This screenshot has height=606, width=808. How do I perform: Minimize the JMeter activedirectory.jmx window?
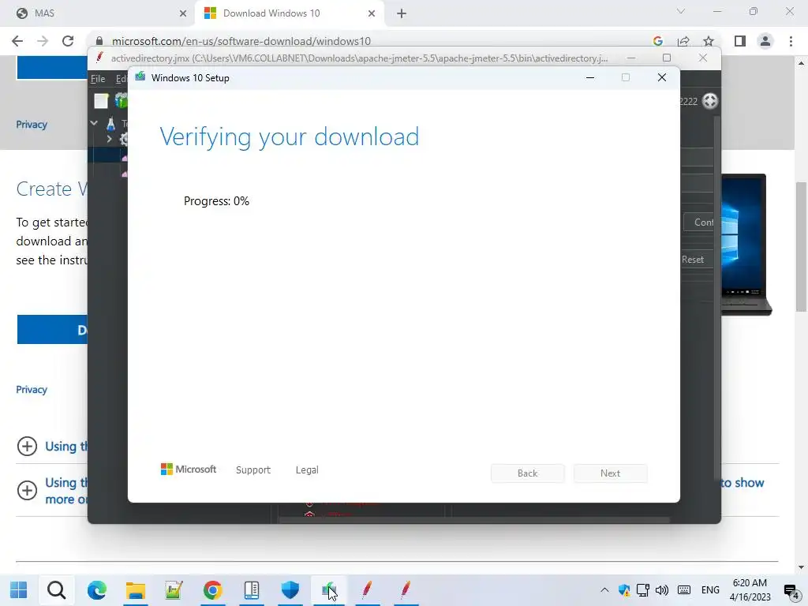coord(630,58)
